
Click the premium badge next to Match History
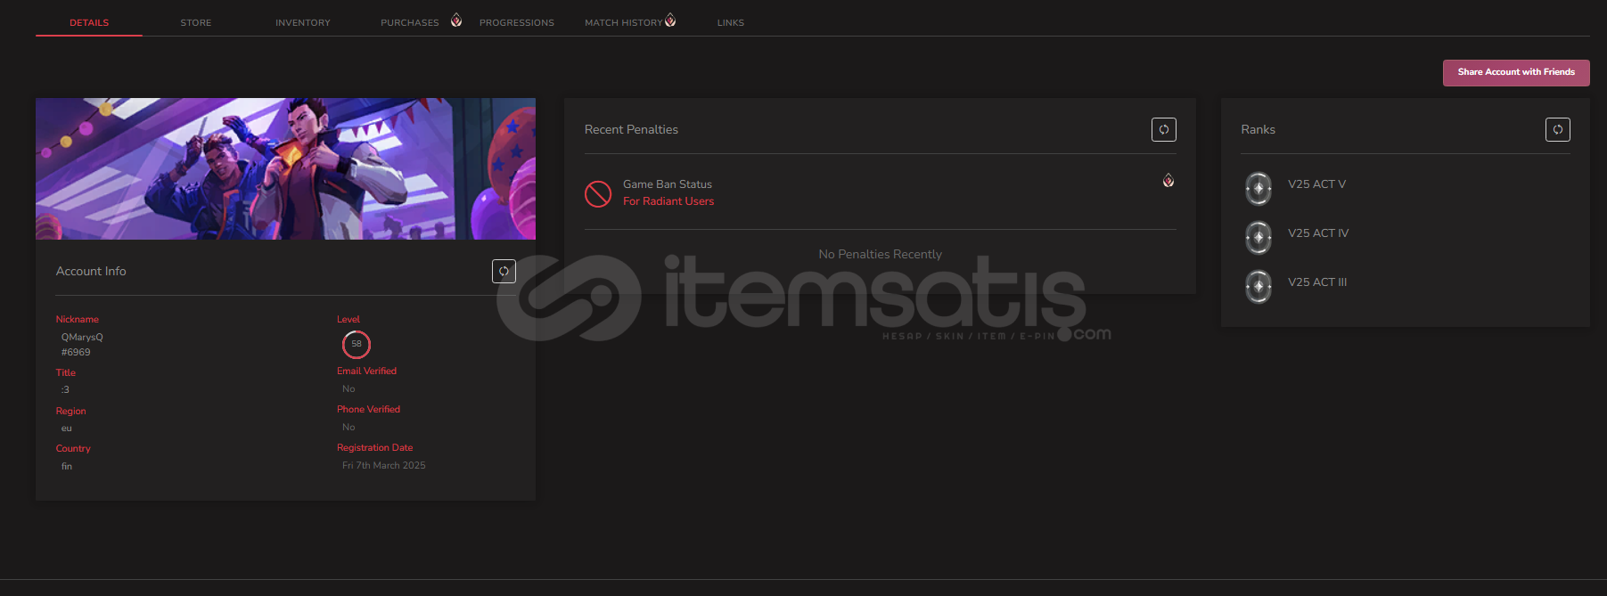point(670,20)
